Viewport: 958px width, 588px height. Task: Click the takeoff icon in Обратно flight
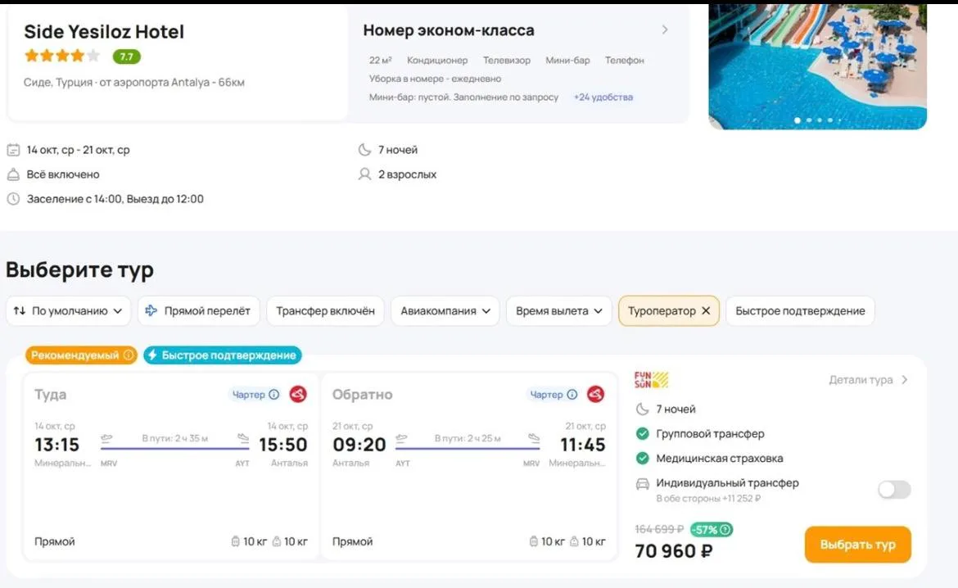[401, 437]
